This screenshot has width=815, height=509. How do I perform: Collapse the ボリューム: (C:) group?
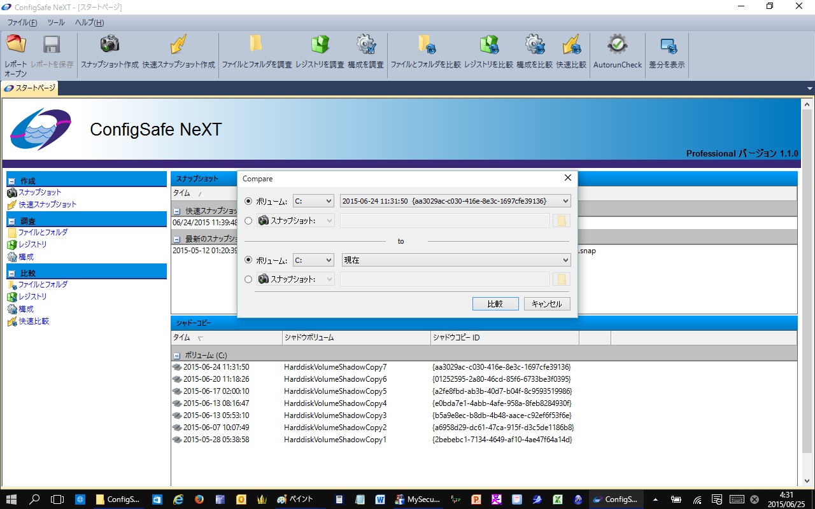(x=177, y=356)
